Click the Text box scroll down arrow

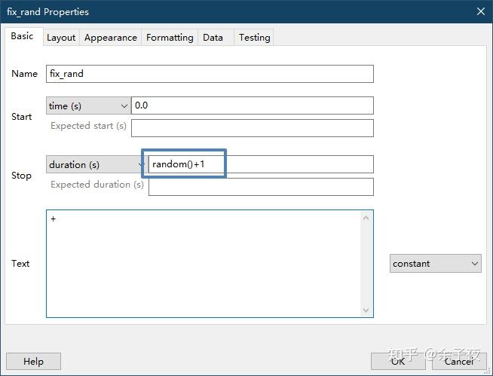click(366, 310)
